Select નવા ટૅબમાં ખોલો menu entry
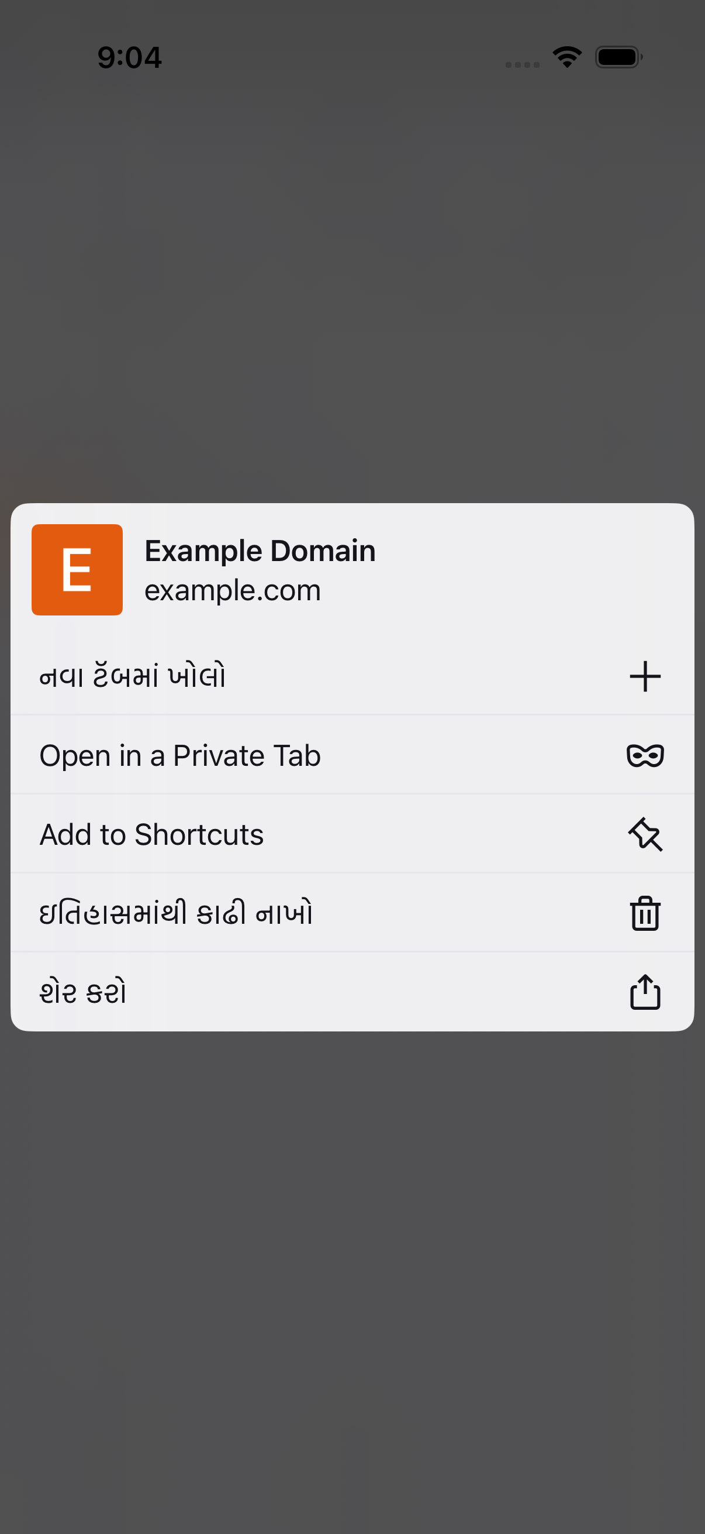This screenshot has width=705, height=1534. click(352, 676)
